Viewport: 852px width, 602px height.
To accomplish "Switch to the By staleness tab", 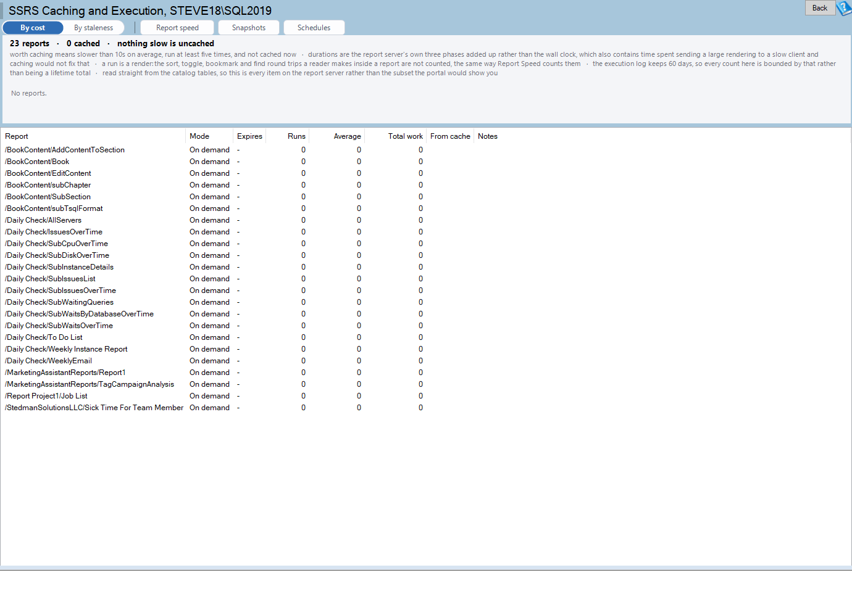I will [x=94, y=28].
